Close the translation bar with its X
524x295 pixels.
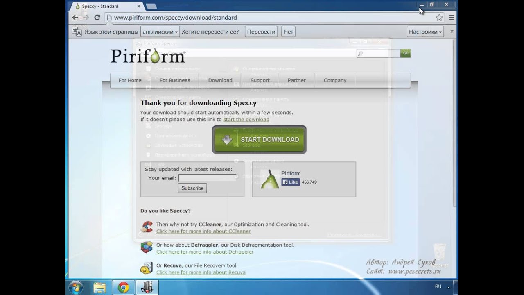click(452, 31)
